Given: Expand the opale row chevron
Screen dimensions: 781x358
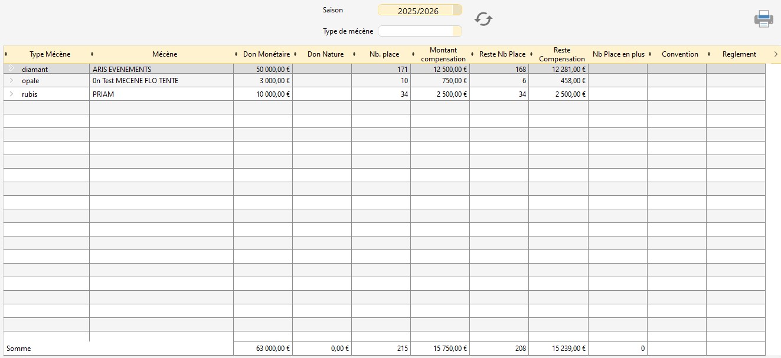Looking at the screenshot, I should [x=11, y=80].
